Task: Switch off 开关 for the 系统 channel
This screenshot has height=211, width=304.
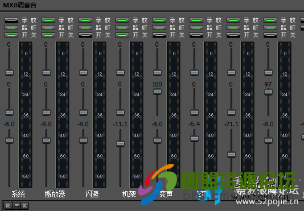Action: pos(11,35)
